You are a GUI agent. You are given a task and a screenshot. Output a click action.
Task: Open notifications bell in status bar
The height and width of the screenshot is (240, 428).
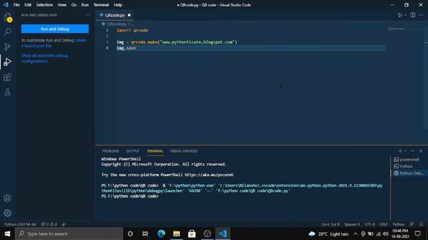tap(421, 224)
